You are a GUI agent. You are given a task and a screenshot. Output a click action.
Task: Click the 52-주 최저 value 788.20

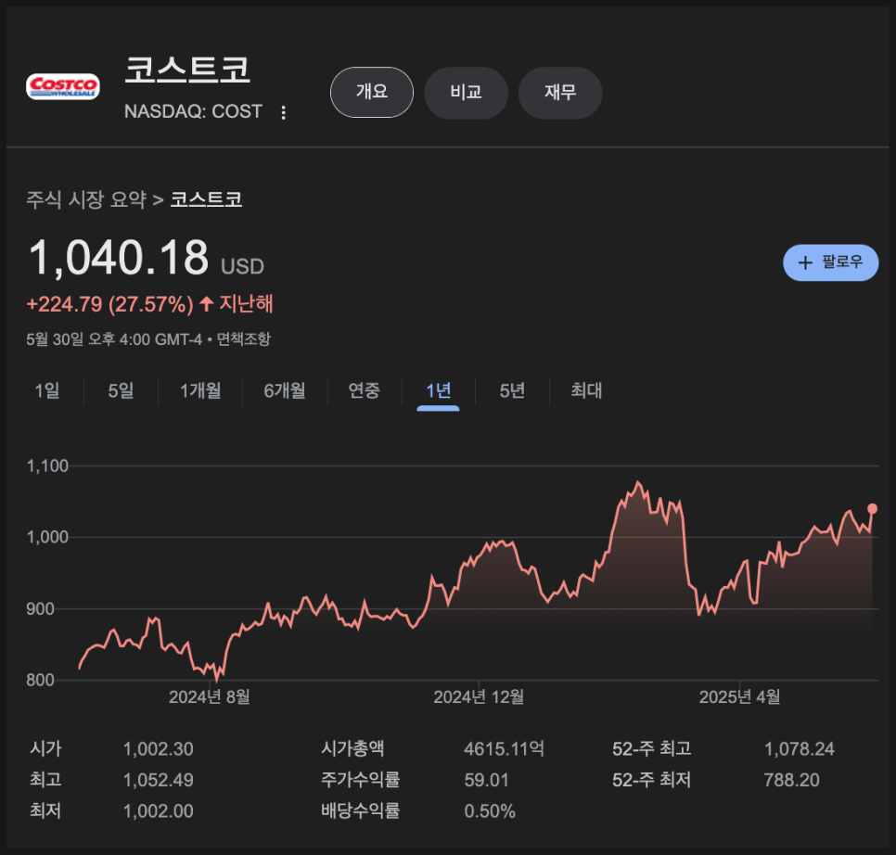[791, 780]
